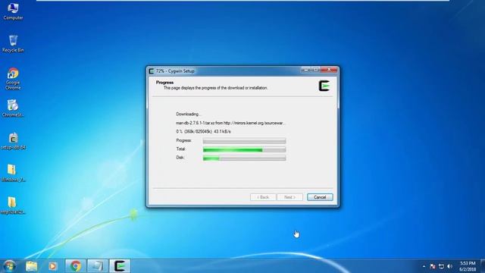Click the disabled Back button
Viewport: 485px width, 273px height.
(263, 197)
